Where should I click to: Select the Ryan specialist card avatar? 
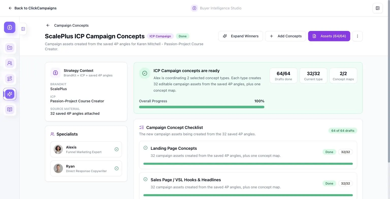pyautogui.click(x=58, y=168)
